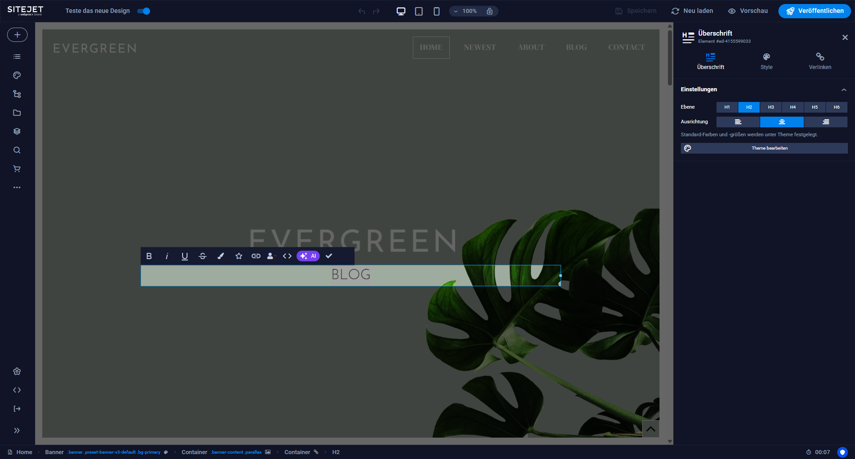Image resolution: width=855 pixels, height=459 pixels.
Task: Click the add element plus button
Action: (17, 35)
